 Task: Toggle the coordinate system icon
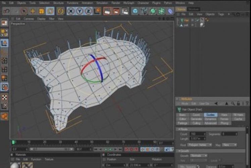click(x=97, y=11)
